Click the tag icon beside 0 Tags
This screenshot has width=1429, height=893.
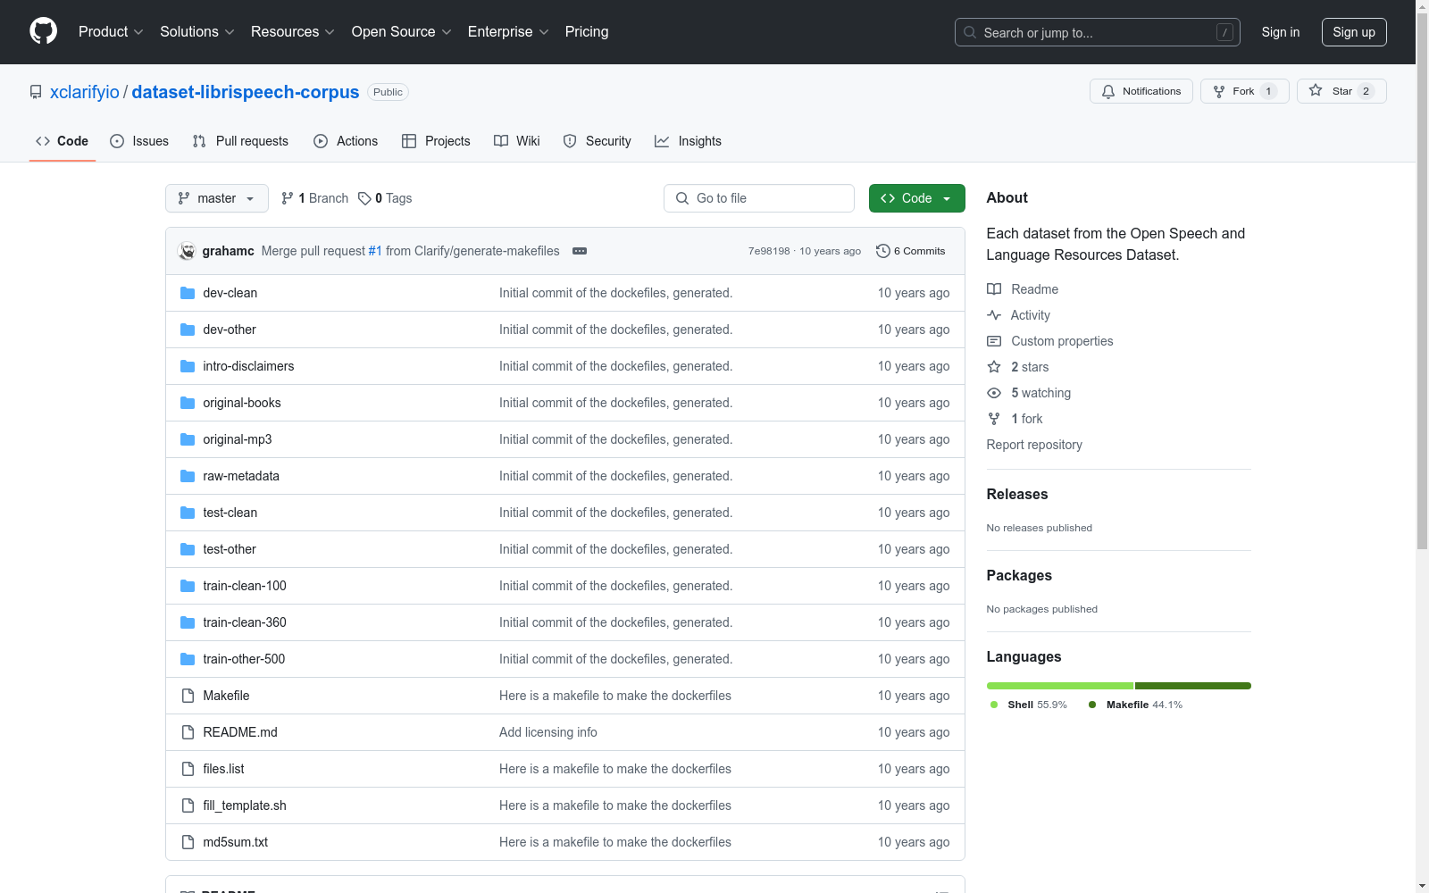point(364,198)
